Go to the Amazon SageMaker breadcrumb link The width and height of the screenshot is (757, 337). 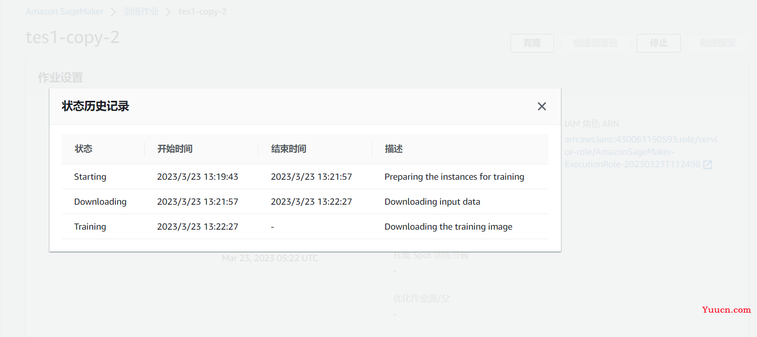[64, 11]
